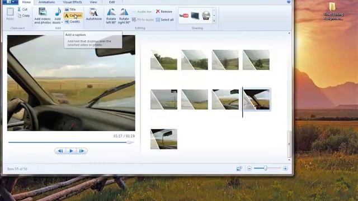Image resolution: width=358 pixels, height=201 pixels.
Task: Open the Video Editing Assignment desktop folder
Action: pos(333,11)
